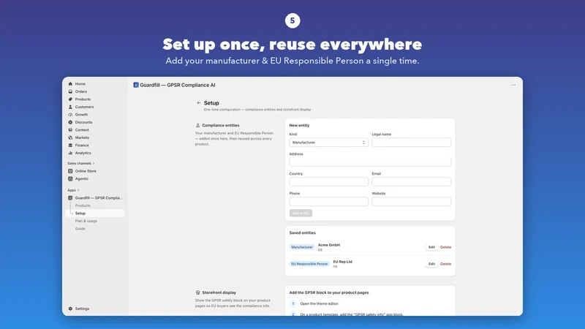Open Plan & usage under Guardfill
This screenshot has height=329, width=585.
coord(86,221)
